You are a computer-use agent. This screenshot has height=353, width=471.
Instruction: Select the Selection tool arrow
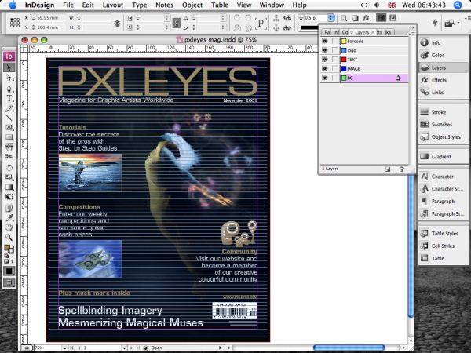[9, 67]
